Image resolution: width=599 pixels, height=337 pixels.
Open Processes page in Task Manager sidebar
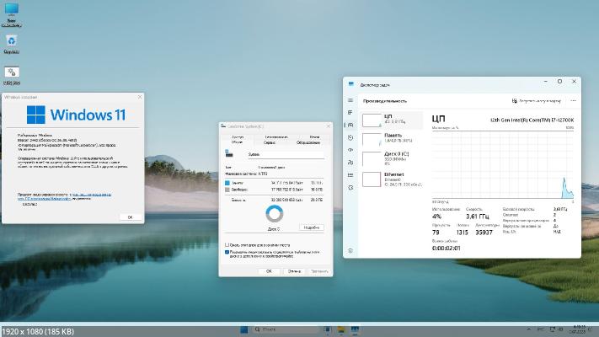[x=350, y=113]
